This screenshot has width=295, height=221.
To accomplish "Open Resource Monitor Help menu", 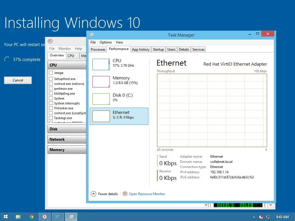I will 78,48.
